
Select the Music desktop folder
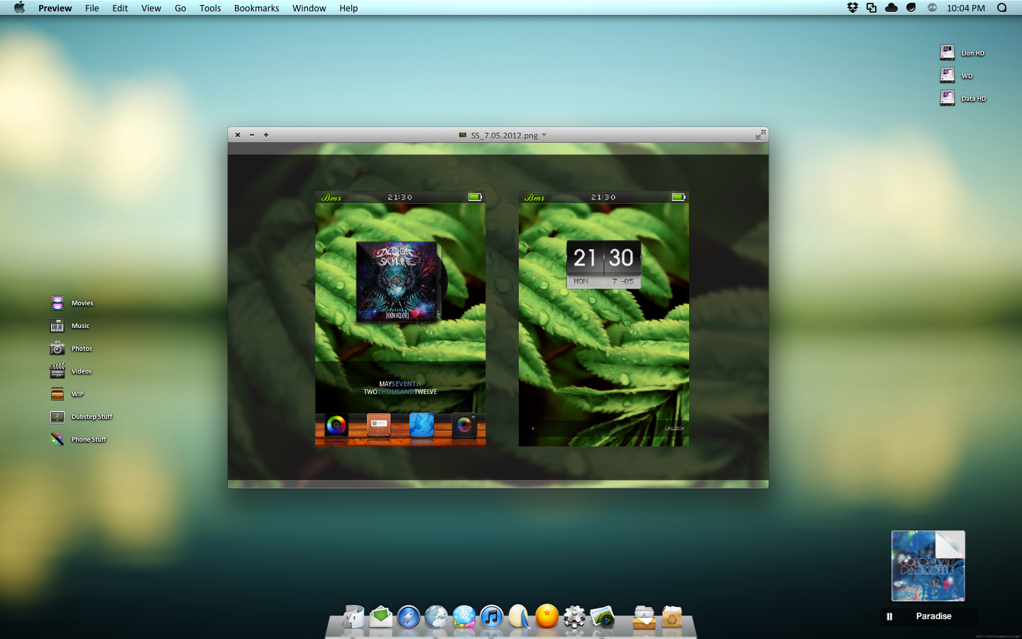coord(57,326)
